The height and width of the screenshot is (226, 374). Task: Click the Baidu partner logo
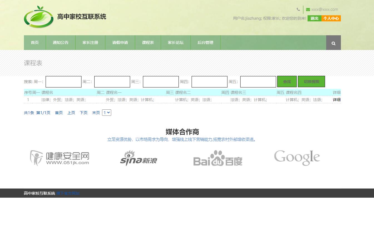click(218, 158)
